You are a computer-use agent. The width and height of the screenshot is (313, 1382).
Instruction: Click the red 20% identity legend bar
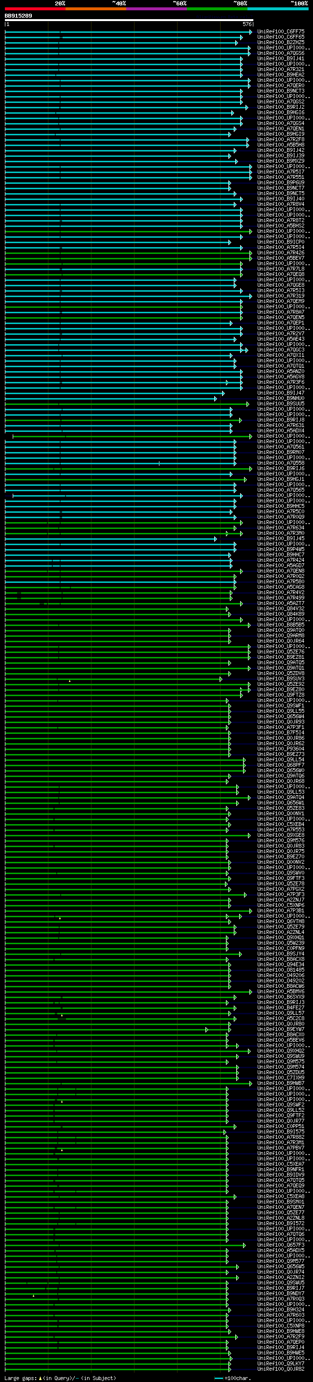pyautogui.click(x=35, y=9)
